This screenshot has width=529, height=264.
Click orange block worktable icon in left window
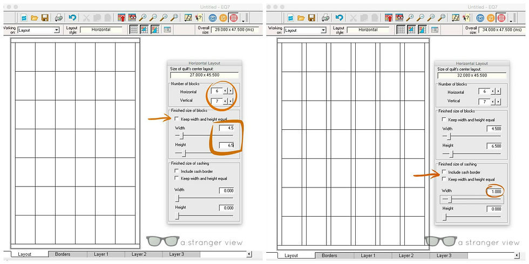point(223,17)
